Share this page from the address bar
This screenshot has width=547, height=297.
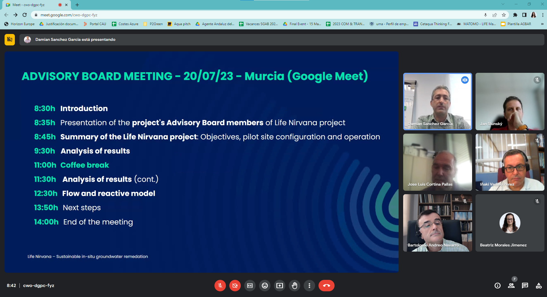pyautogui.click(x=495, y=15)
